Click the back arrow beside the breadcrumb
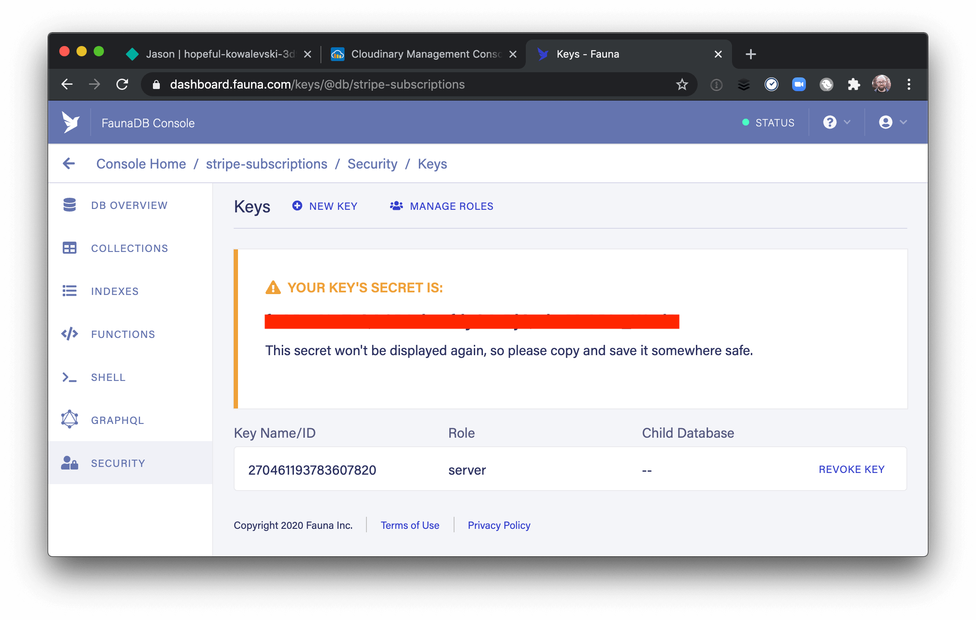 click(69, 163)
